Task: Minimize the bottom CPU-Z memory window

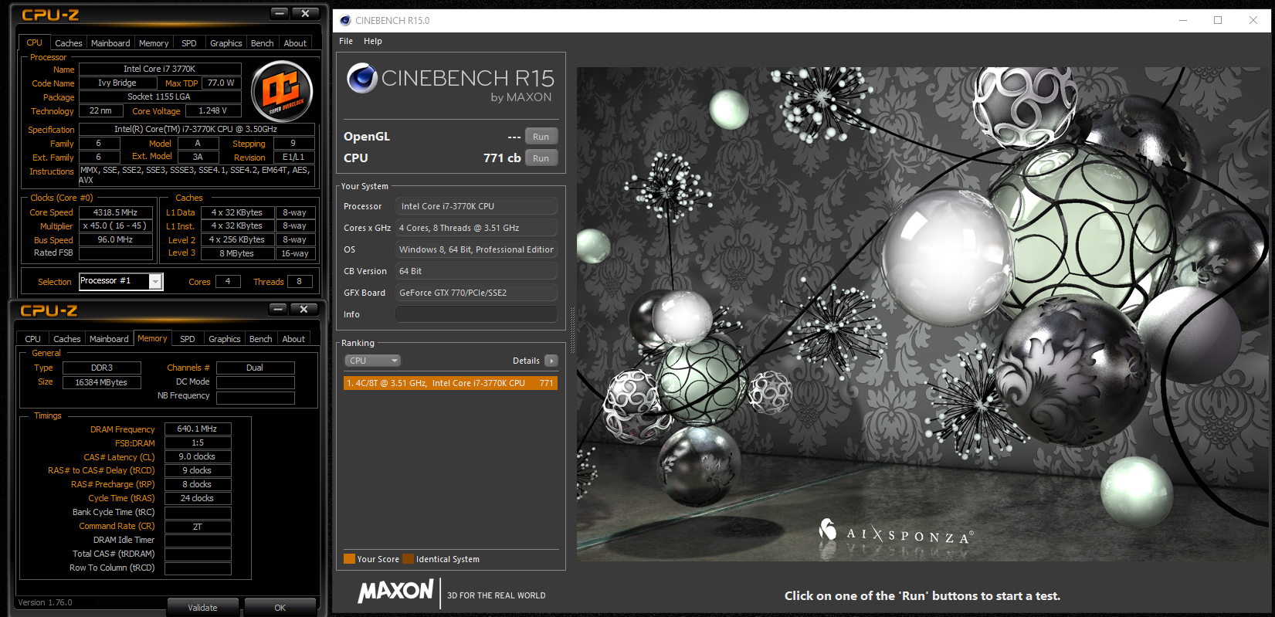Action: point(278,309)
